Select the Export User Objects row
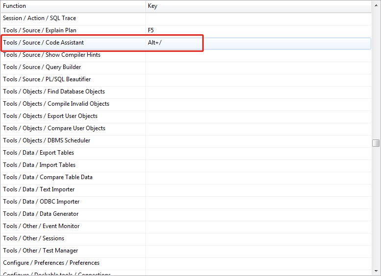The height and width of the screenshot is (276, 381). pos(186,116)
